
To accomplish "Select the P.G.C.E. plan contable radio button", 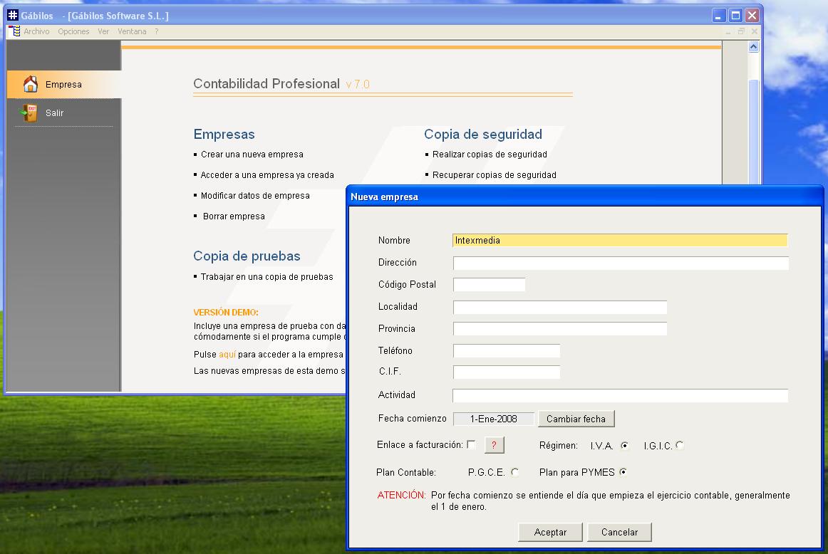I will [514, 472].
